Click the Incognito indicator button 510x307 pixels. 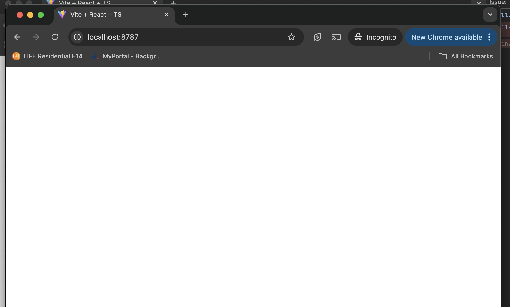pos(375,37)
